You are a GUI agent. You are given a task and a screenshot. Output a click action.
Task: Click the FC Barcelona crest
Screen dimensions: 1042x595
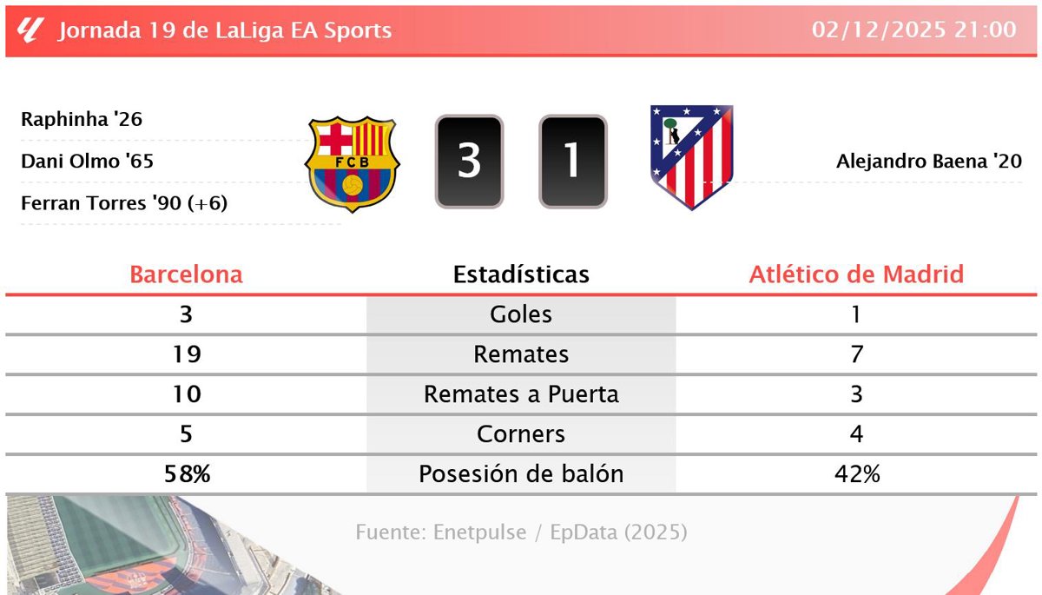click(x=352, y=164)
